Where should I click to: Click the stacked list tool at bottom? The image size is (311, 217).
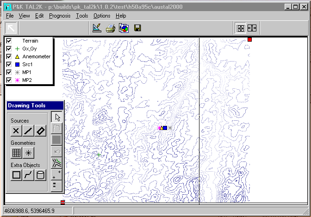(x=57, y=186)
